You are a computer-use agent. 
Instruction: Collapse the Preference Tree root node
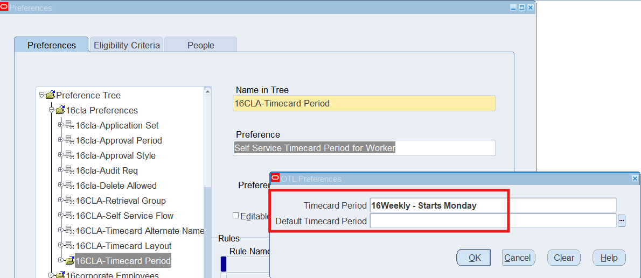pos(41,95)
